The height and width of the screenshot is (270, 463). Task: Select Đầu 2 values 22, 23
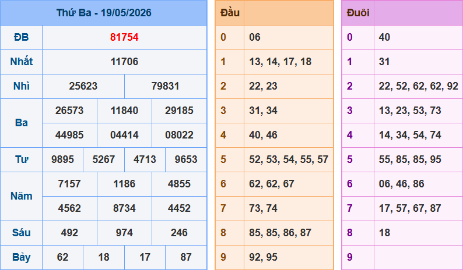point(263,86)
